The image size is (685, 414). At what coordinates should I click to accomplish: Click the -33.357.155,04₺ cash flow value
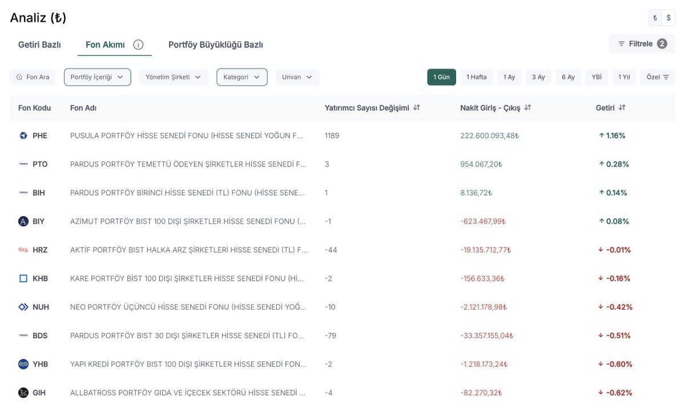[x=487, y=335]
